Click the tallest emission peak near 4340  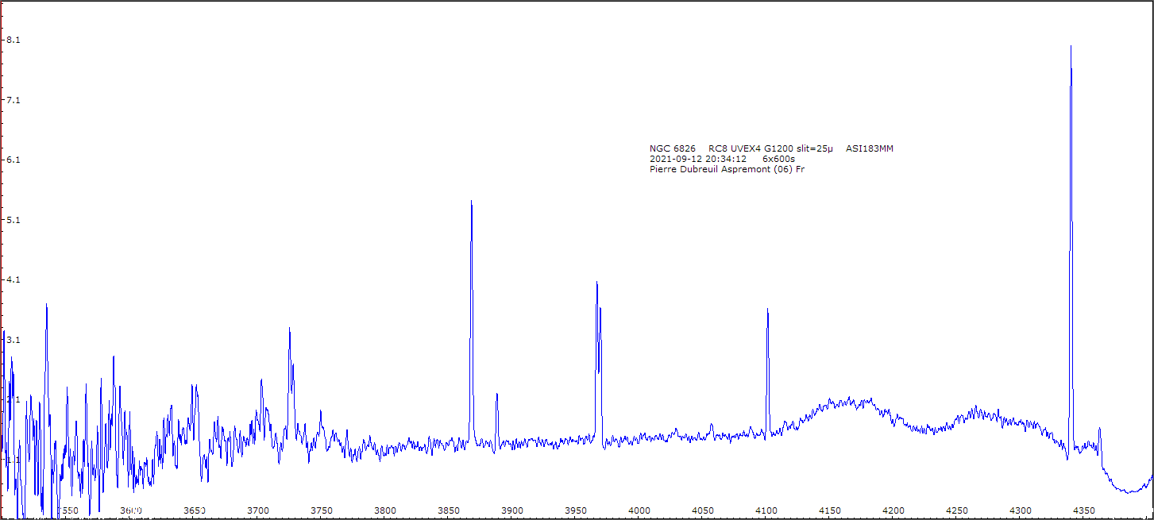(x=1071, y=49)
